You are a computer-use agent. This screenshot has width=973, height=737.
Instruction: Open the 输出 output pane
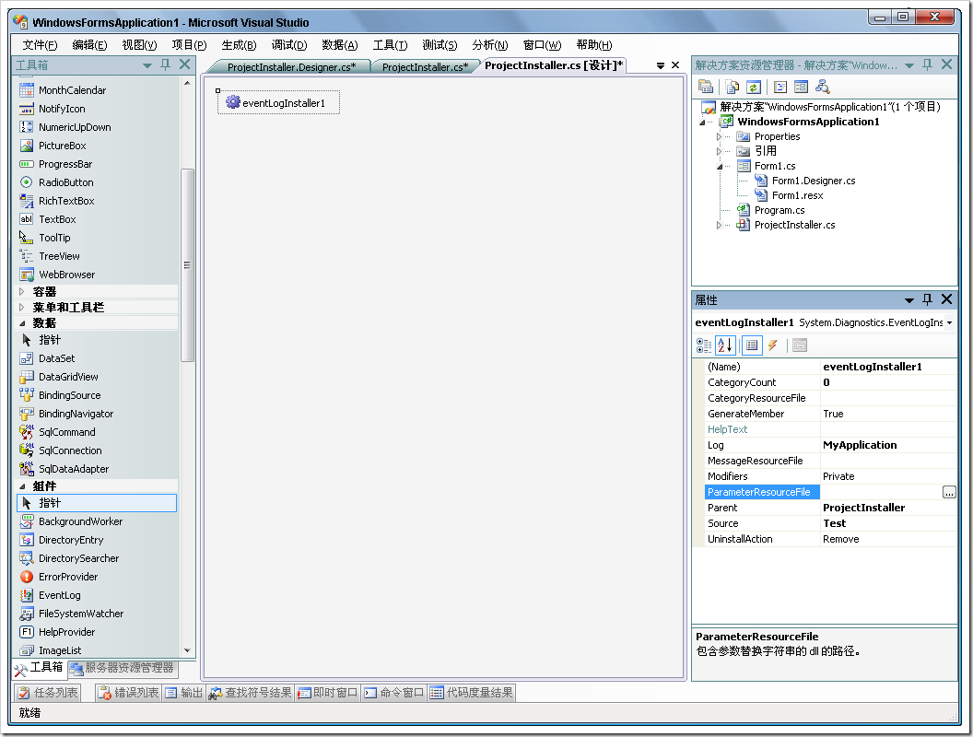click(x=183, y=693)
